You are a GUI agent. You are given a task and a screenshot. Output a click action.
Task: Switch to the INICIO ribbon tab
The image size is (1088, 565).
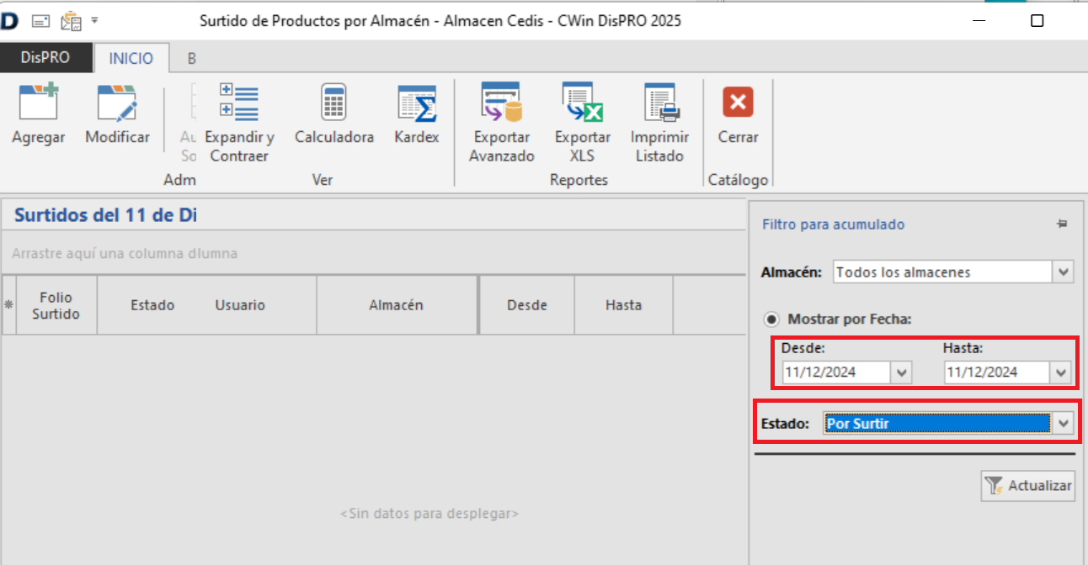pyautogui.click(x=131, y=58)
